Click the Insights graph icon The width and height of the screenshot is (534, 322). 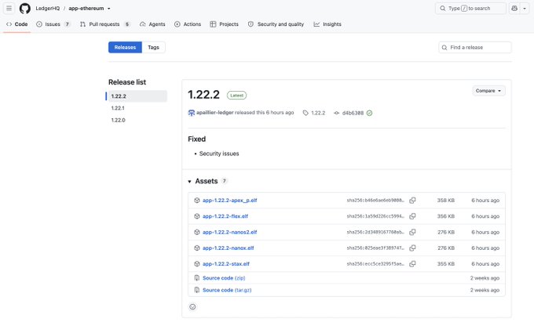(x=316, y=24)
